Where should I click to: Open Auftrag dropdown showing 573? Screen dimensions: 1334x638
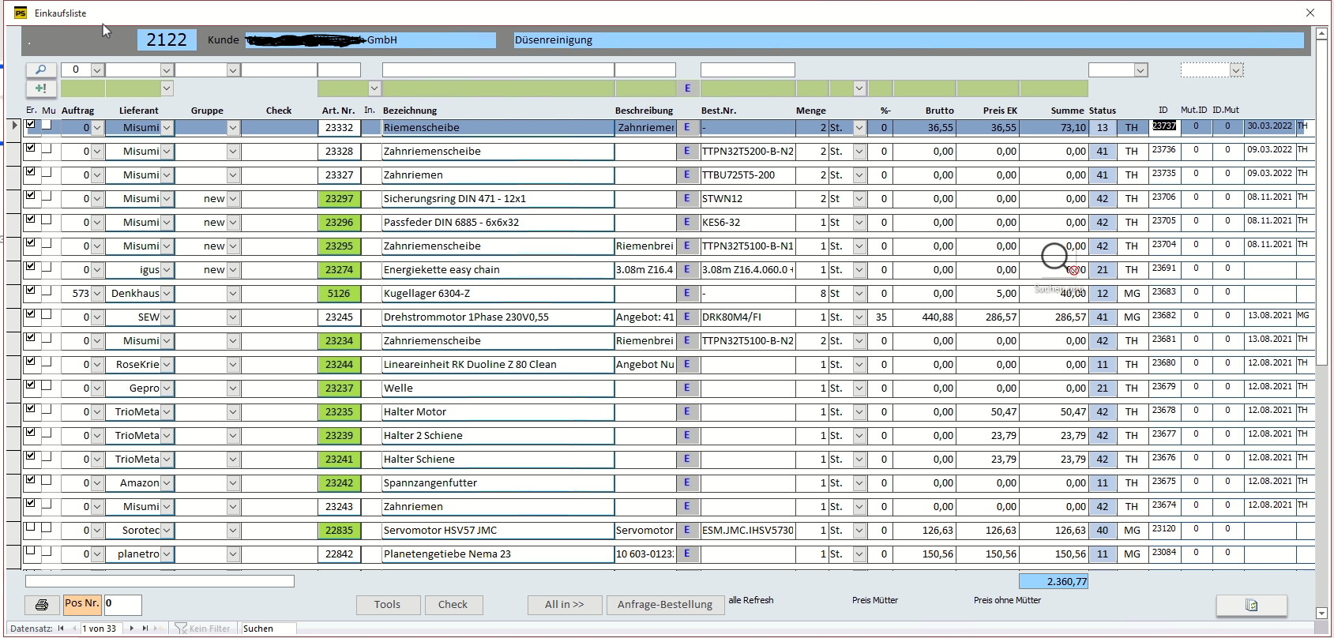click(97, 293)
